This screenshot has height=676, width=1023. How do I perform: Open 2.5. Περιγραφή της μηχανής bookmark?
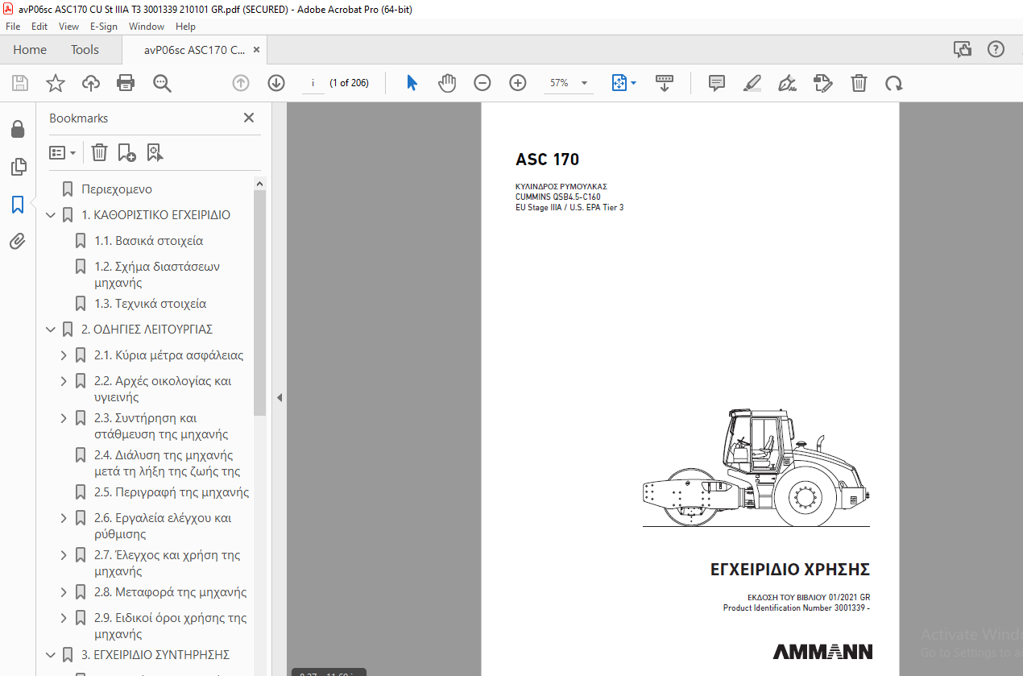pyautogui.click(x=172, y=492)
